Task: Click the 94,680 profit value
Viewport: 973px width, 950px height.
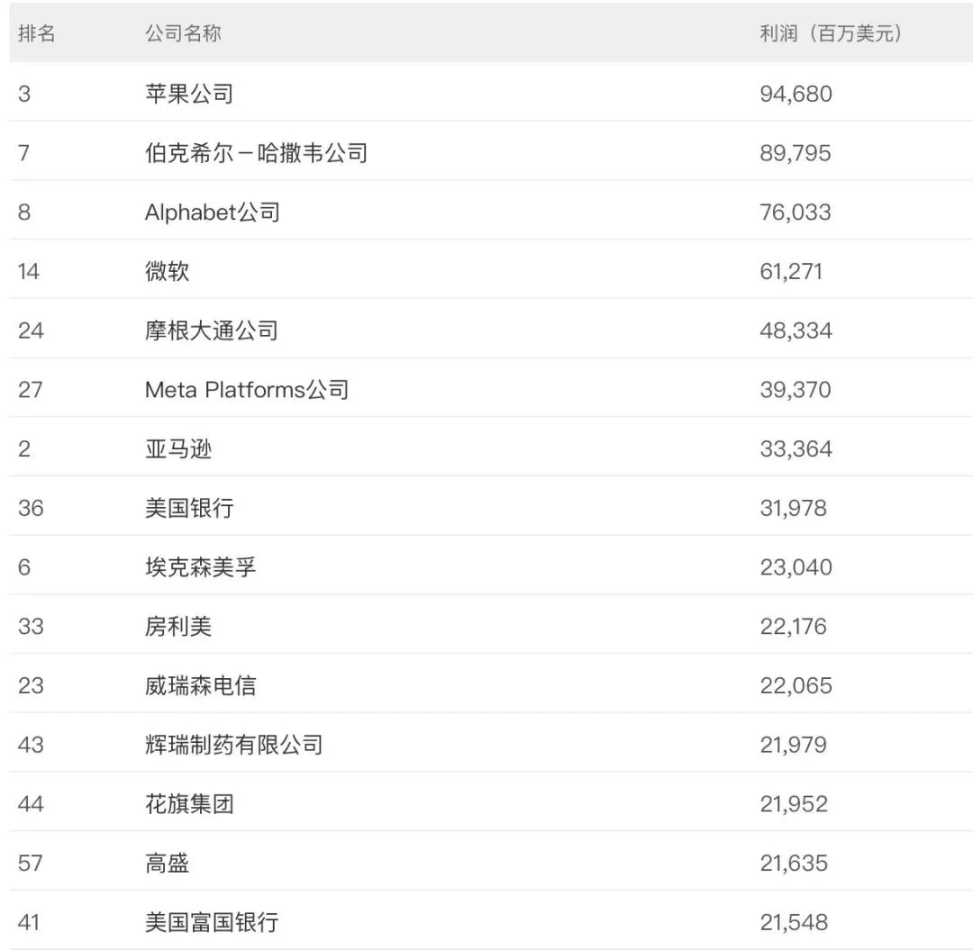Action: click(796, 94)
